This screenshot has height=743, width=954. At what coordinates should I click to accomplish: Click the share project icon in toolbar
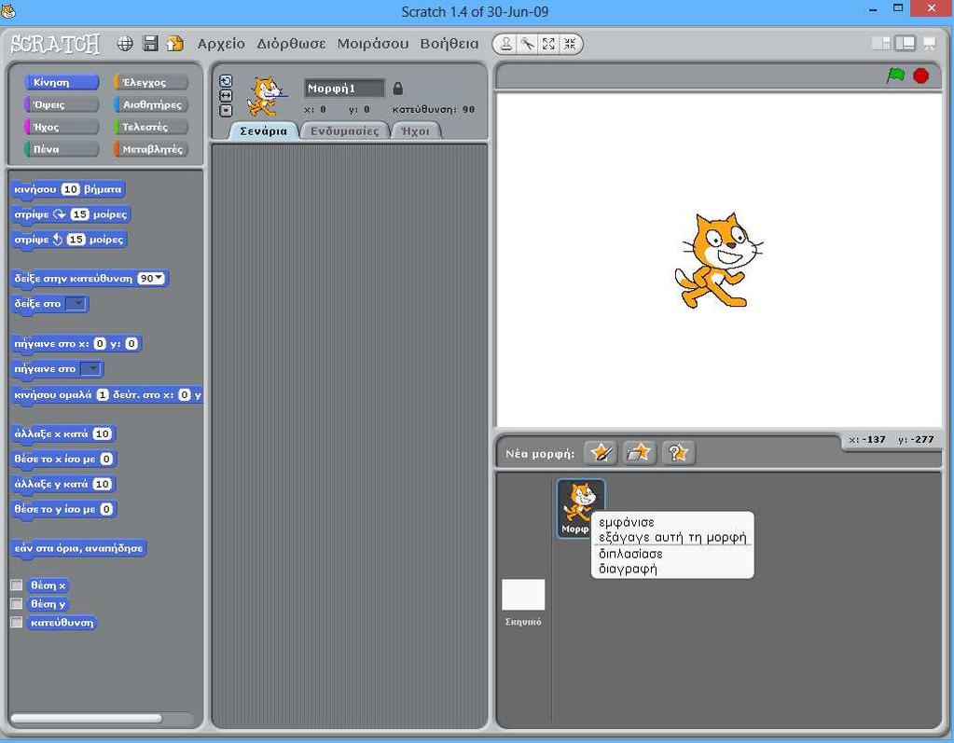click(175, 44)
